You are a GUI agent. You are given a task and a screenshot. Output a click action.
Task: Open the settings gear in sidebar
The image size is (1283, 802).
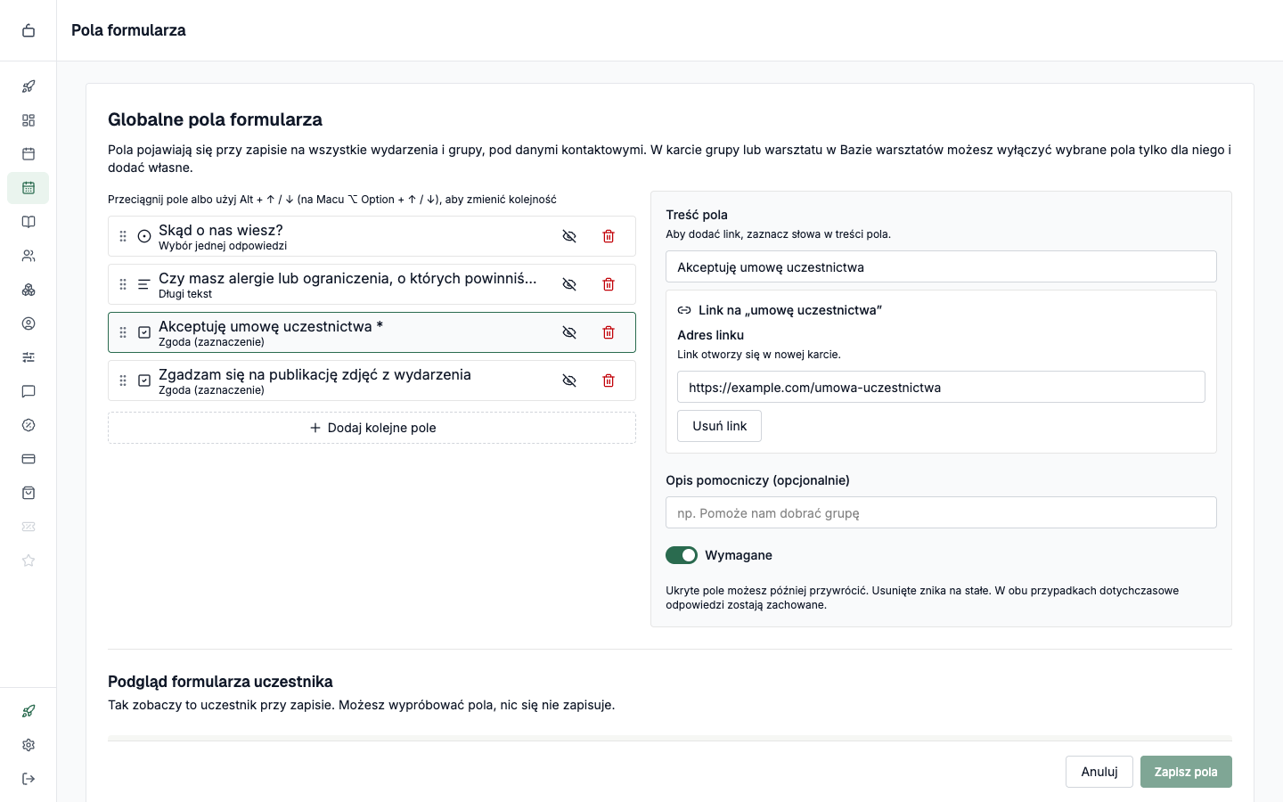pyautogui.click(x=29, y=745)
